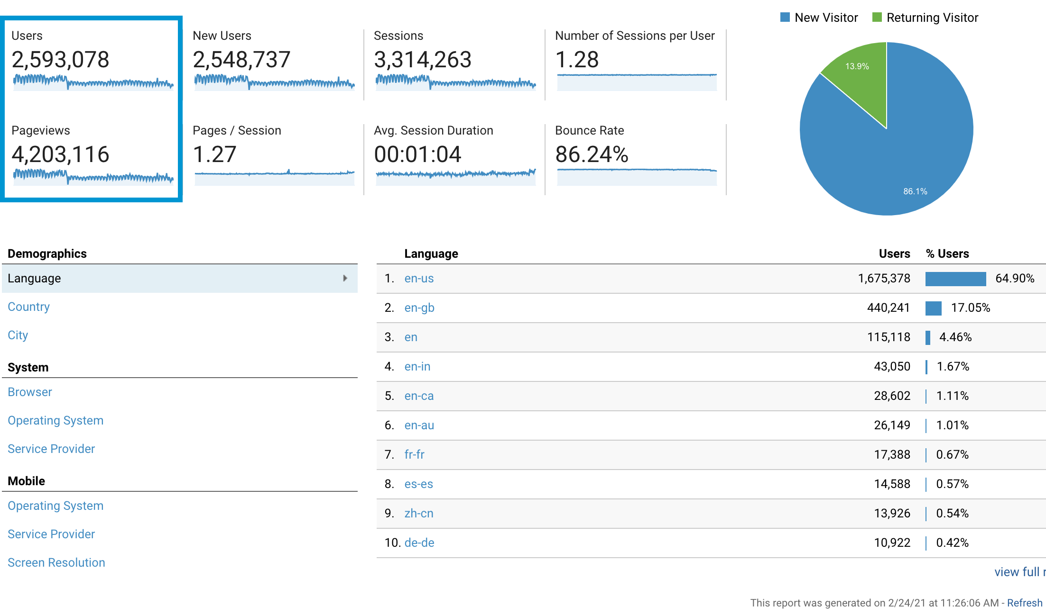Click the Refresh report link

point(1024,603)
